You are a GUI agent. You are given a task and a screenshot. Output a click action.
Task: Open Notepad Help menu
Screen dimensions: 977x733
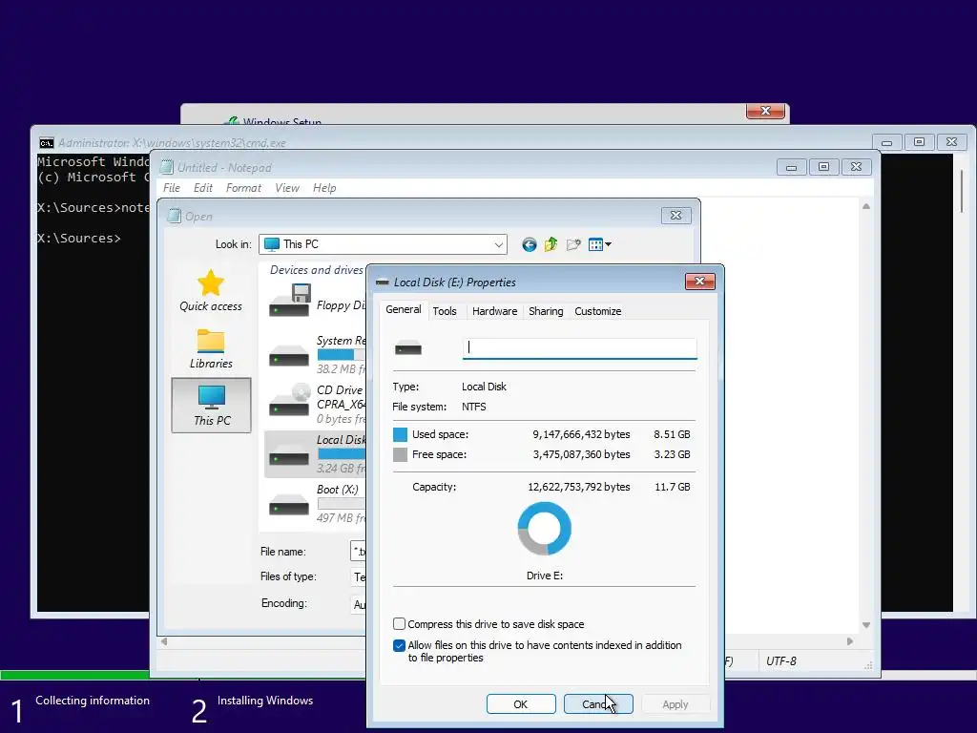(324, 188)
